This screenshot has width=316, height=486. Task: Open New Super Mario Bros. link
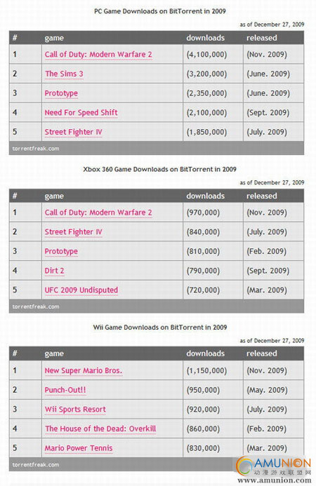click(x=84, y=371)
